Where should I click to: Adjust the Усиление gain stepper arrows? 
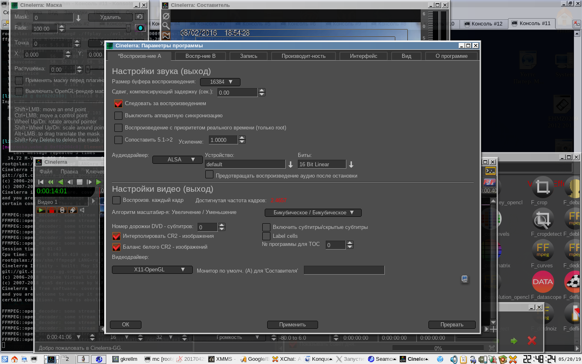[x=242, y=140]
